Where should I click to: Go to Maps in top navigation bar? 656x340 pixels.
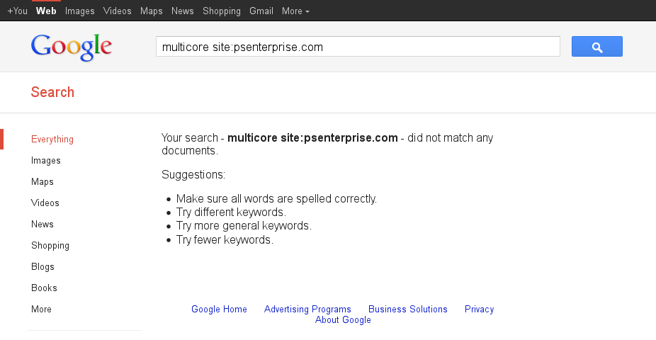pyautogui.click(x=152, y=11)
